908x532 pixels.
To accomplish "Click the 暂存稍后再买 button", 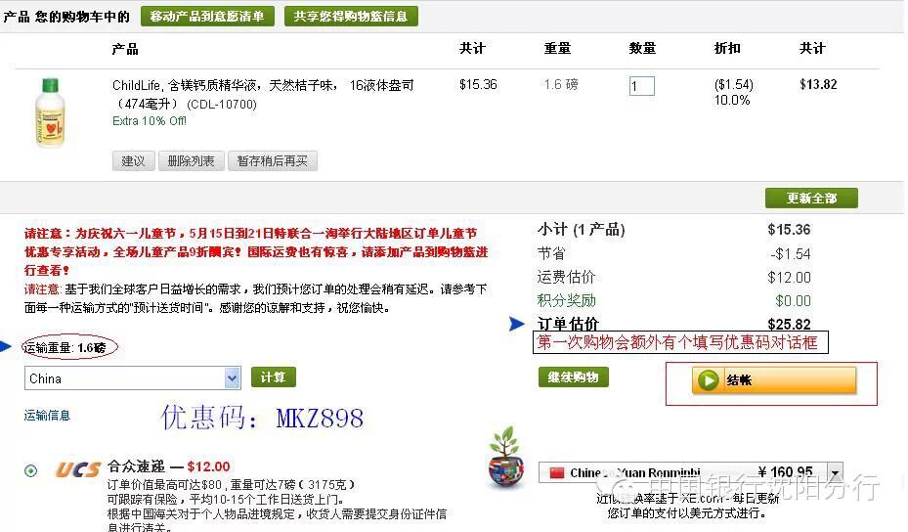I will point(272,161).
